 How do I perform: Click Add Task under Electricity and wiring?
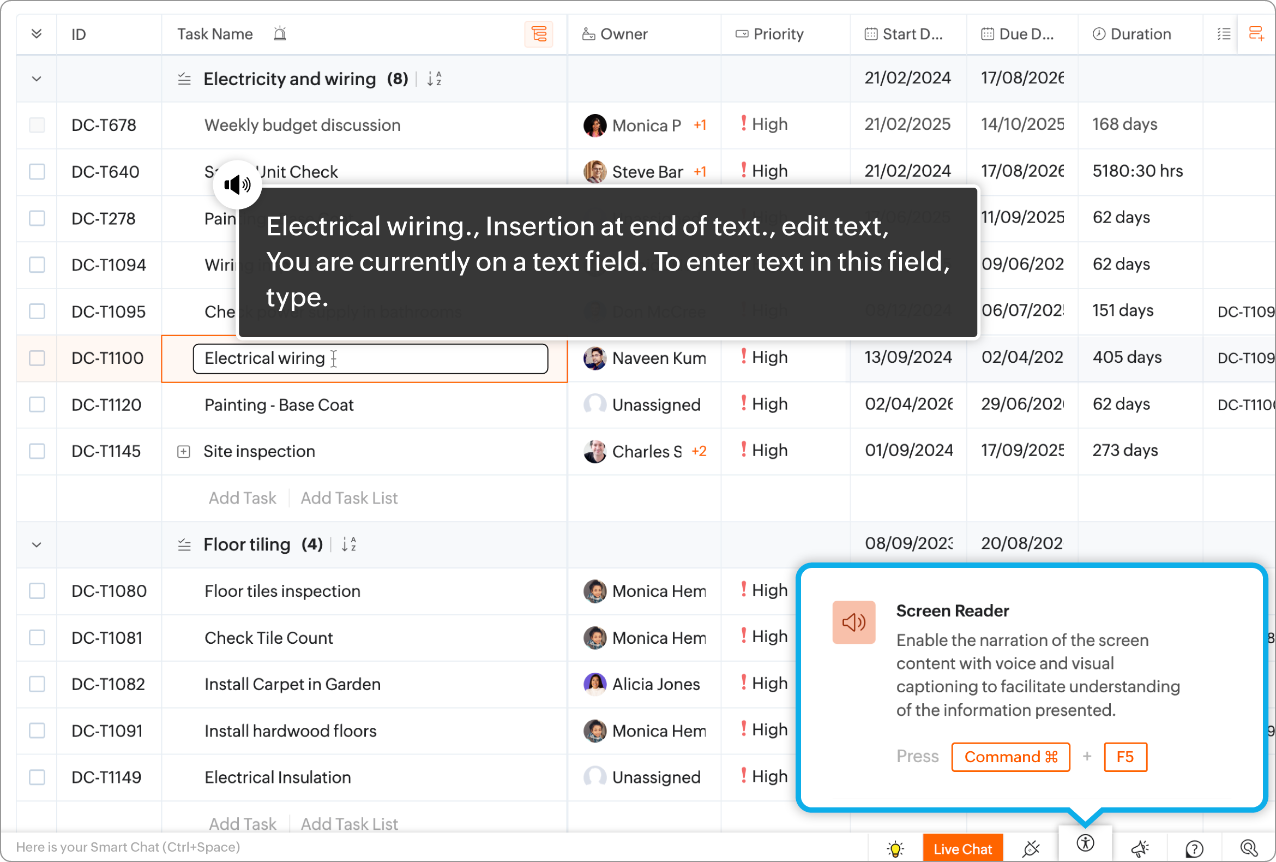coord(242,498)
